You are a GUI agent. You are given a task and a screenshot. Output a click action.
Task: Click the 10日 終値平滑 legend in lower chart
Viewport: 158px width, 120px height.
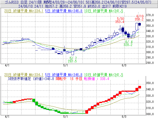click(x=104, y=75)
